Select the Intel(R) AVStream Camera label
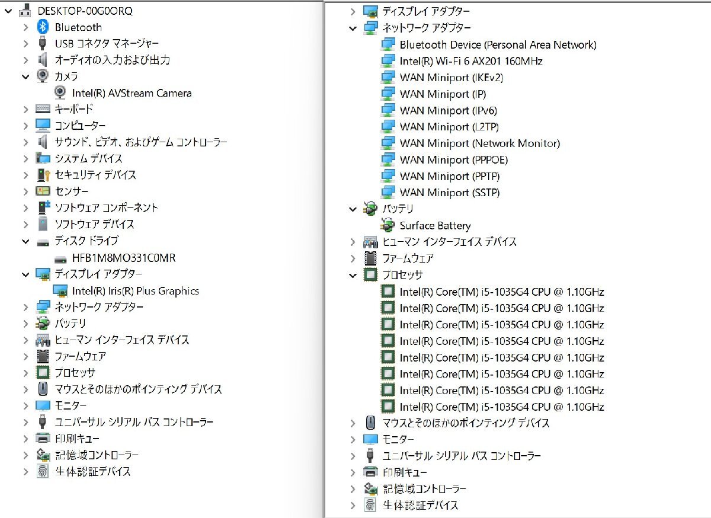The height and width of the screenshot is (518, 711). point(132,93)
